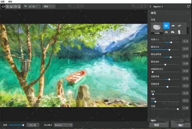Go back using the Impasto I arrow

coord(151,6)
